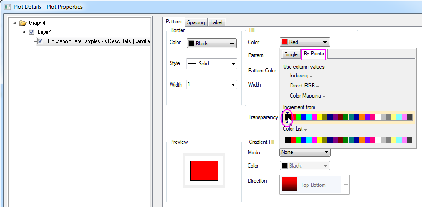This screenshot has width=422, height=207.
Task: Open the Gradient Fill Color Black dropdown
Action: pos(305,166)
